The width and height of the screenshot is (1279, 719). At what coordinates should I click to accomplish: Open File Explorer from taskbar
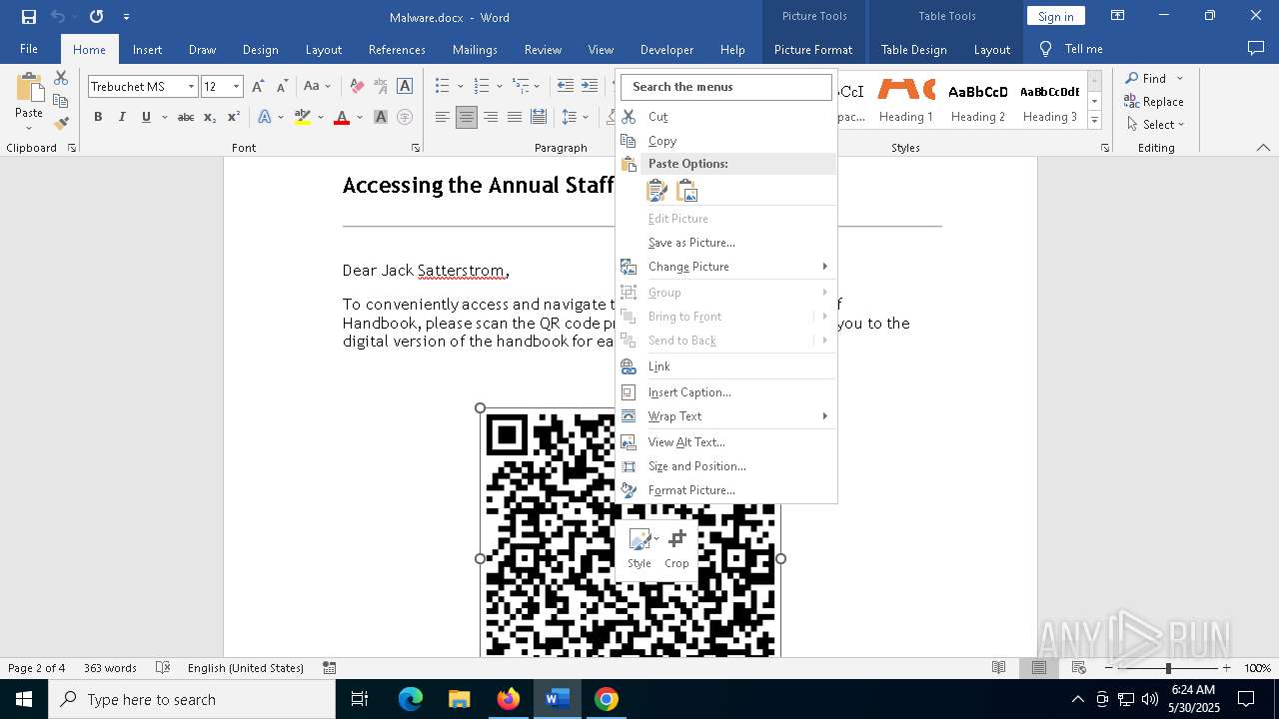460,699
